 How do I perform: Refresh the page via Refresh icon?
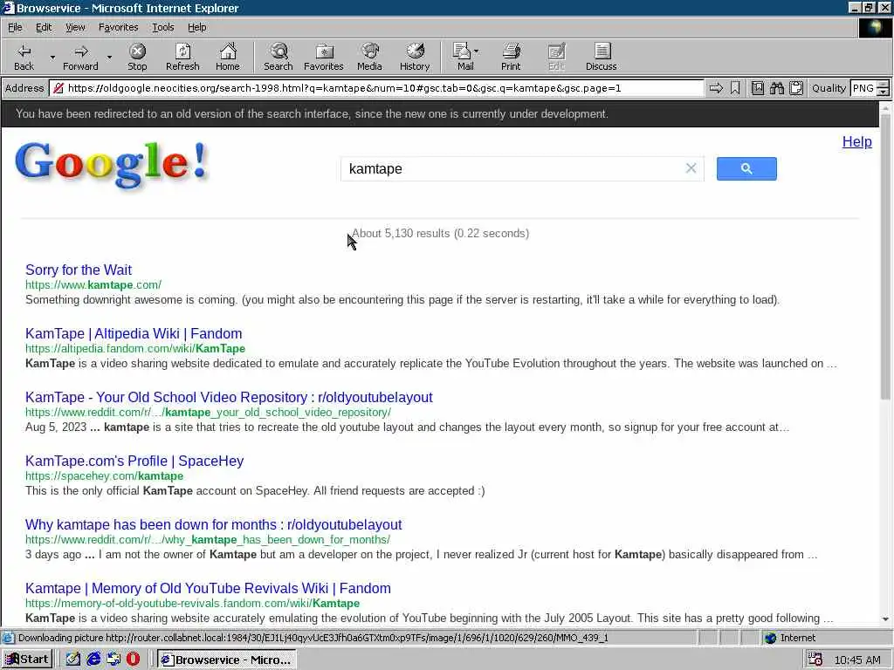[x=182, y=57]
